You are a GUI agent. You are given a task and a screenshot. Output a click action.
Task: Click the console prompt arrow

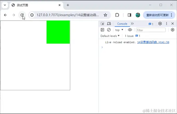pyautogui.click(x=102, y=47)
